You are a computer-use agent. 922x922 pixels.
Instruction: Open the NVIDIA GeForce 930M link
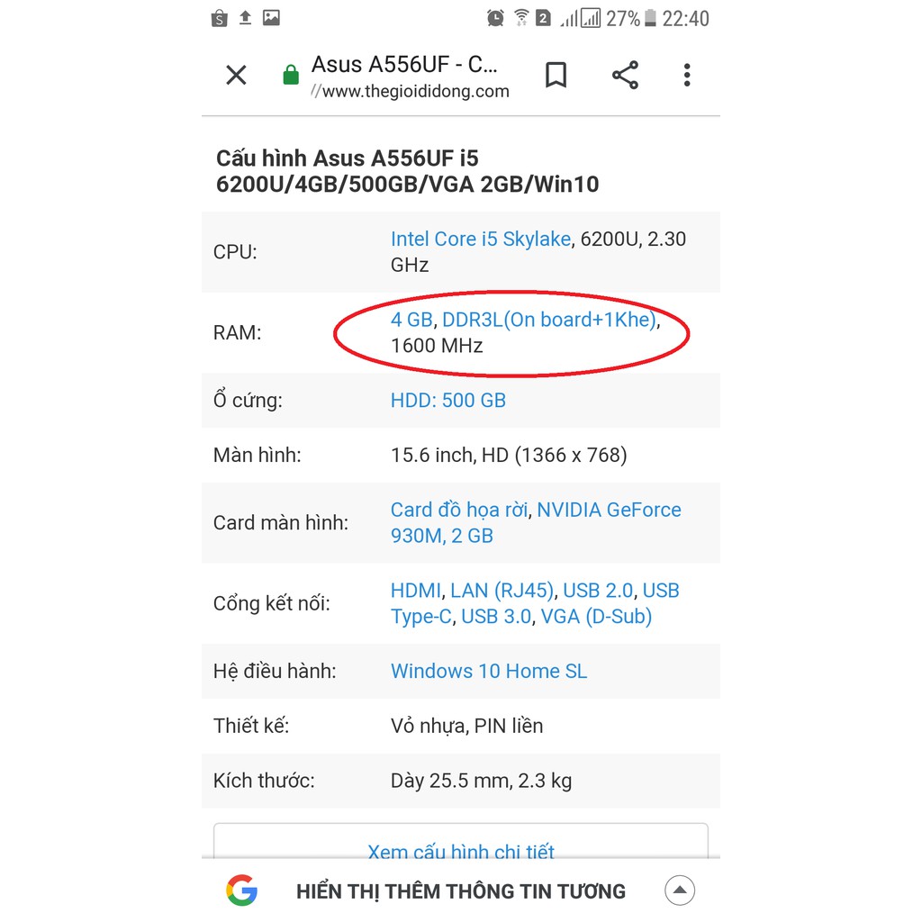tap(609, 510)
